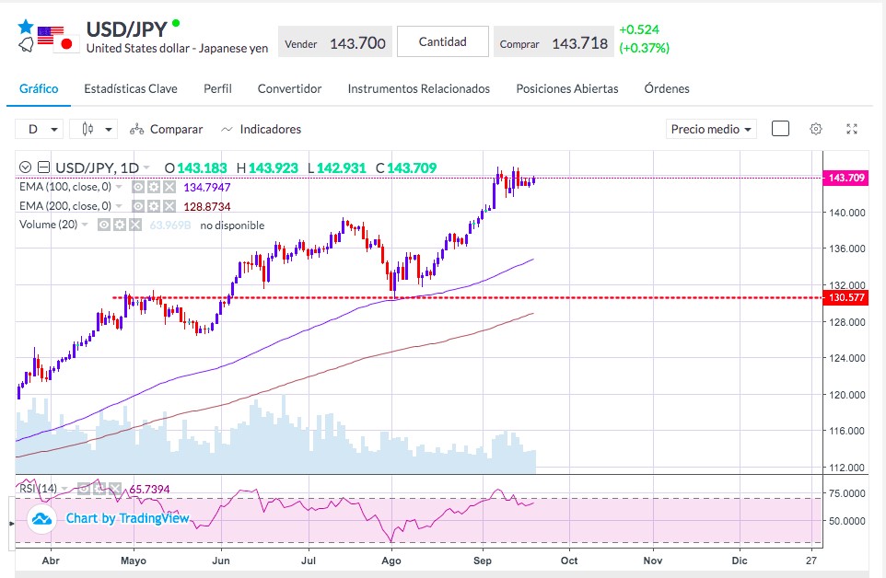Expand EMA (200, close, 0) dropdown arrow
The width and height of the screenshot is (886, 578).
[119, 206]
